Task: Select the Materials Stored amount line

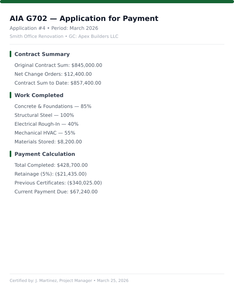Action: tap(48, 142)
